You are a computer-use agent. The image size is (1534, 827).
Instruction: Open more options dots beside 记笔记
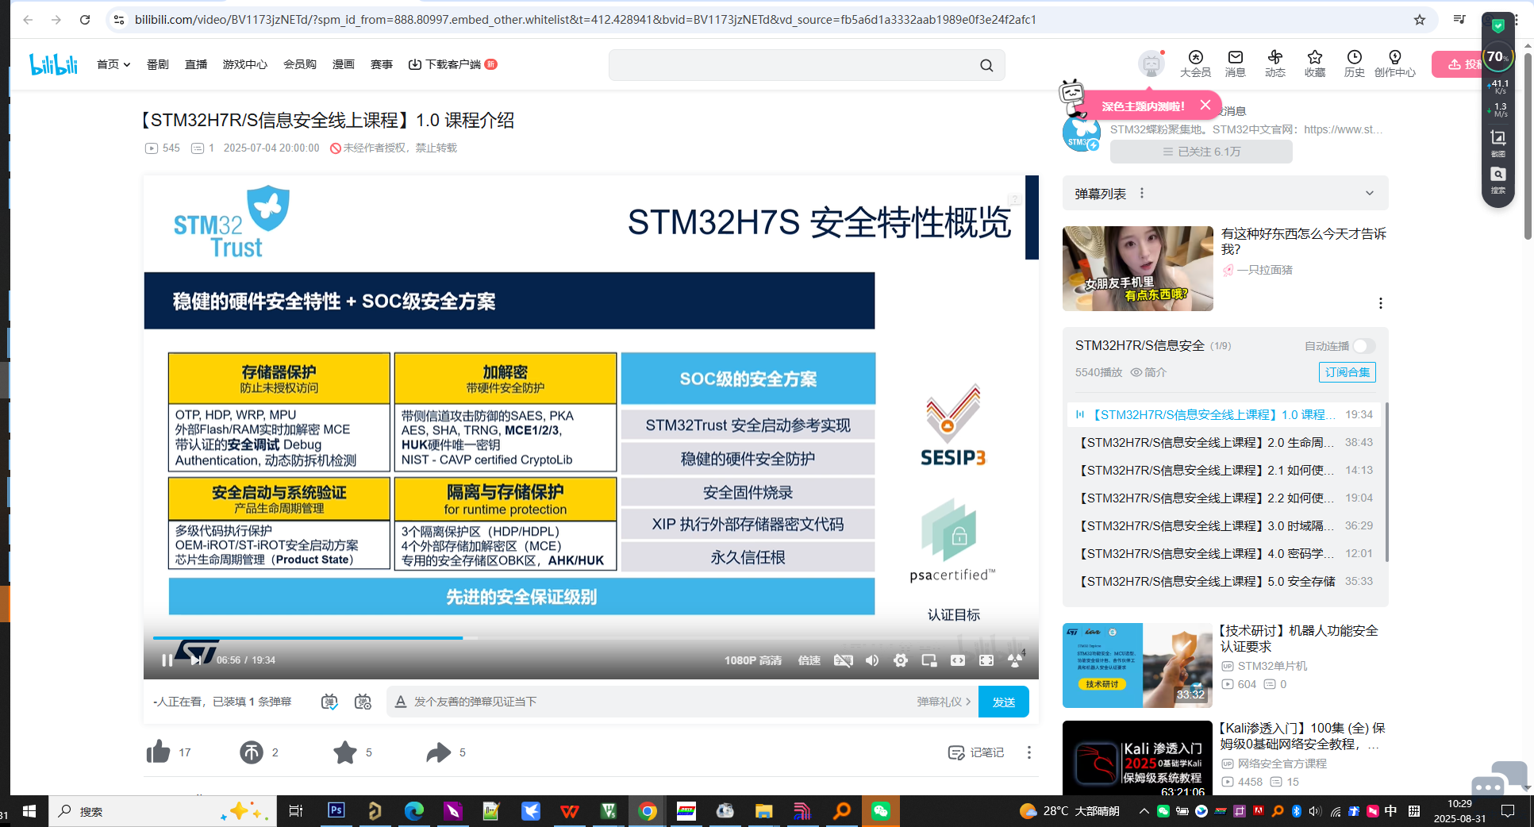click(1029, 752)
